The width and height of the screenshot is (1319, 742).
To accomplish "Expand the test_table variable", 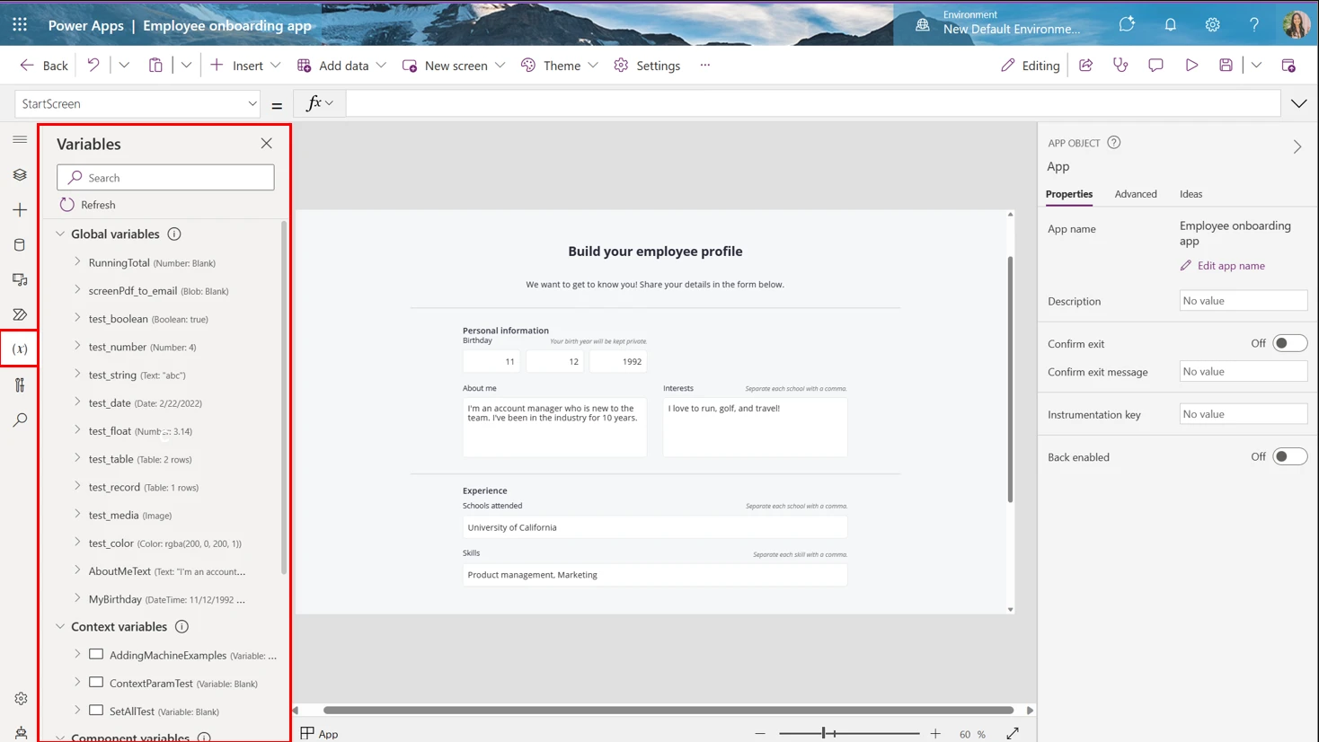I will (x=76, y=458).
